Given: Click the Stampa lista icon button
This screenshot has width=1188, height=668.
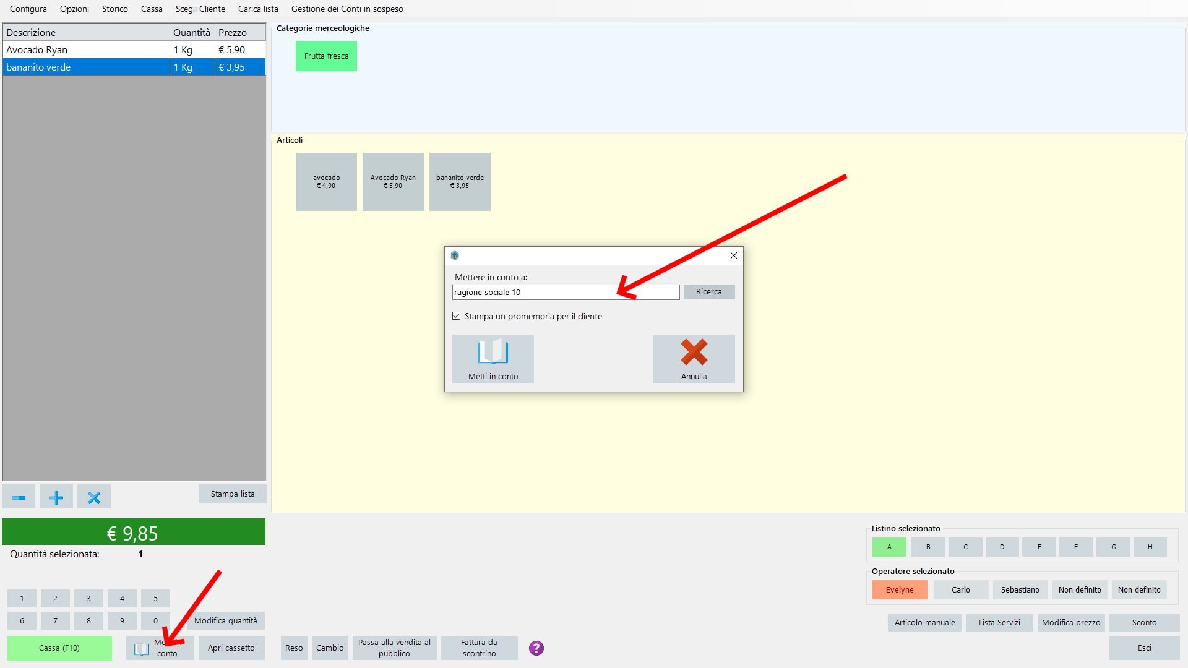Looking at the screenshot, I should (x=233, y=494).
